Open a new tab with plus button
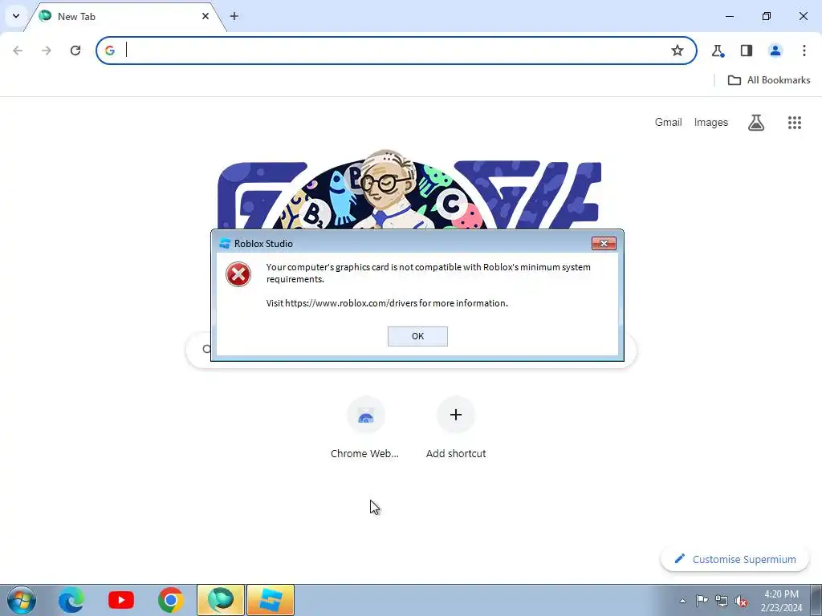This screenshot has width=822, height=616. coord(234,16)
